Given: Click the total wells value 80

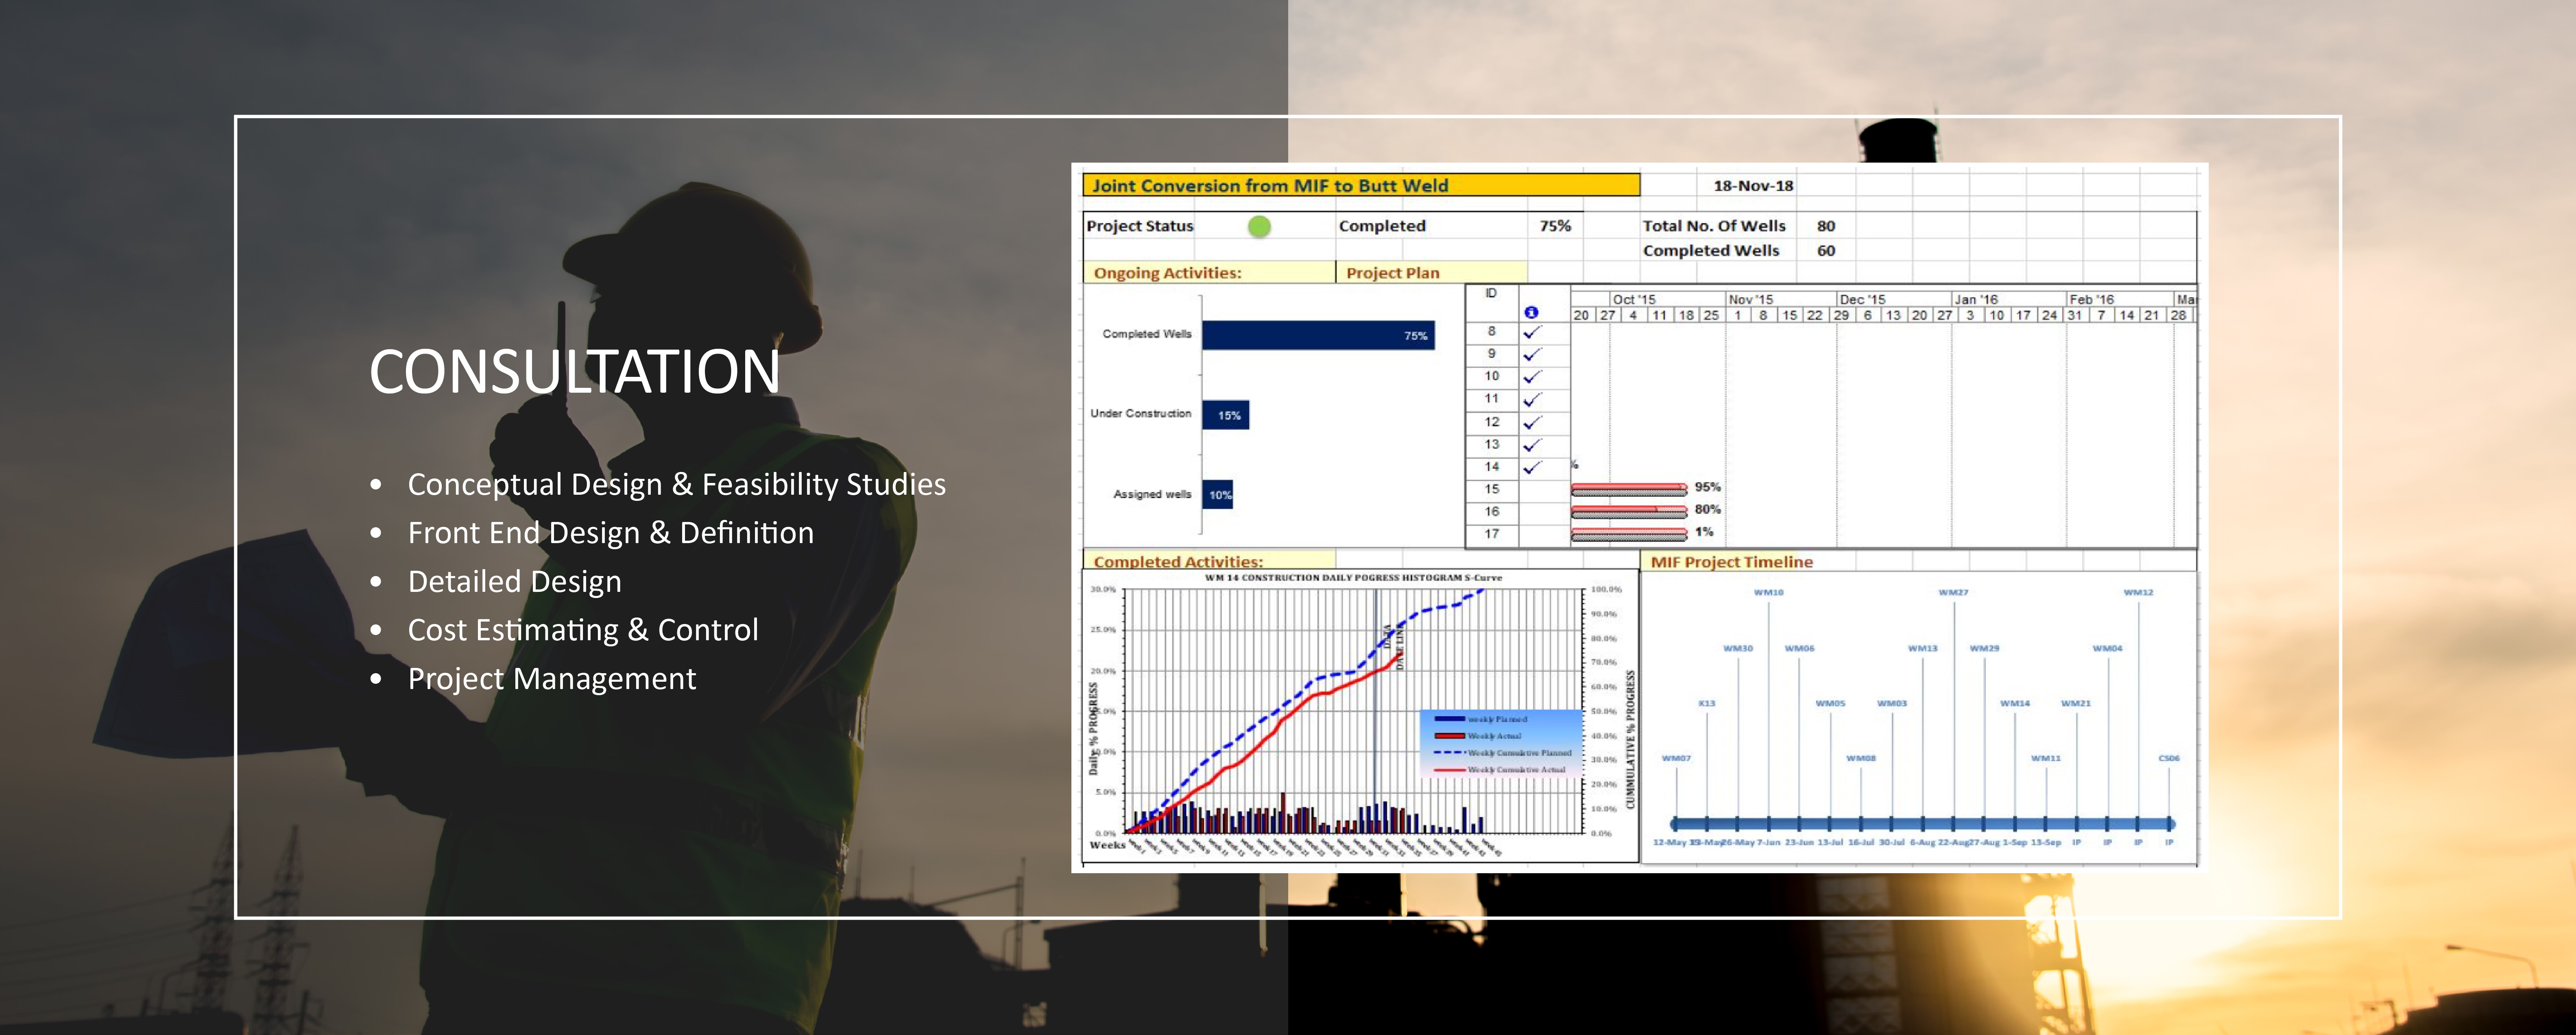Looking at the screenshot, I should pyautogui.click(x=1826, y=227).
